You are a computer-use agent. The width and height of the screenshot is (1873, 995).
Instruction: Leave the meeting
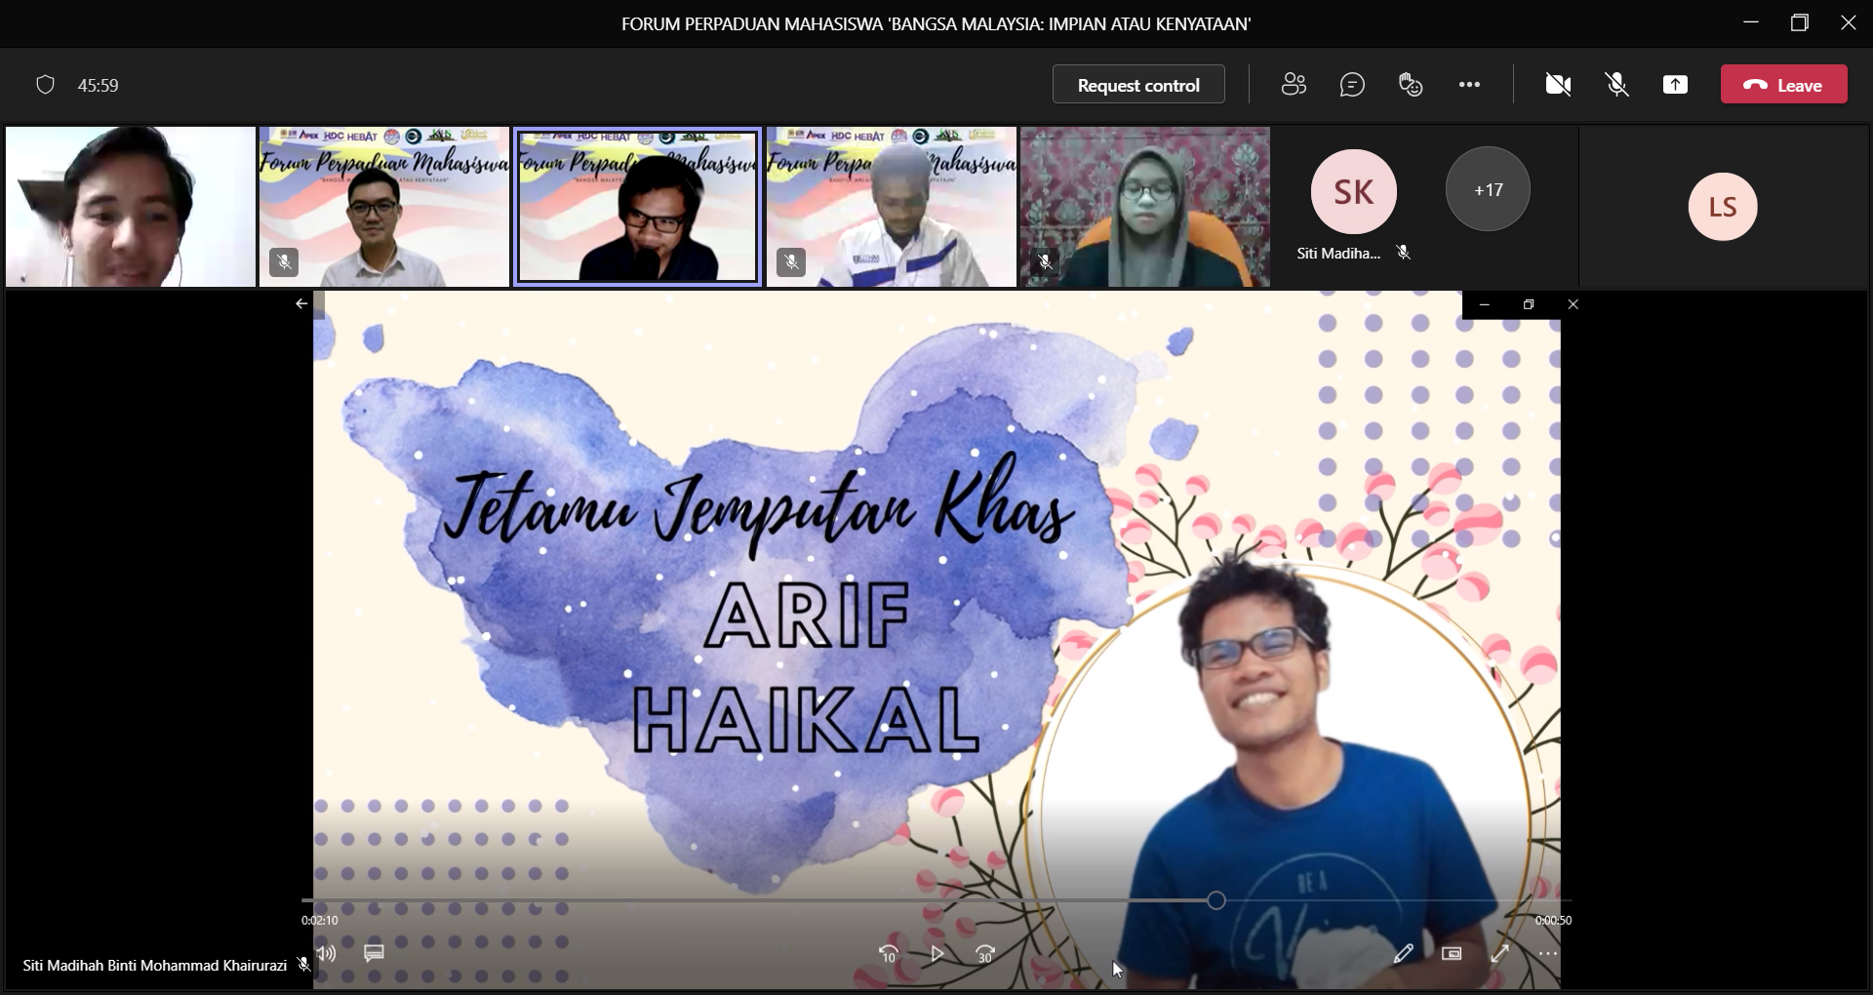tap(1783, 85)
